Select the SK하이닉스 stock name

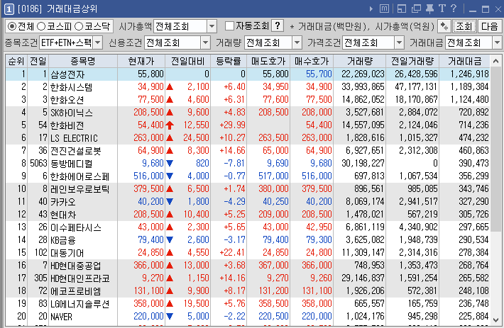click(72, 113)
